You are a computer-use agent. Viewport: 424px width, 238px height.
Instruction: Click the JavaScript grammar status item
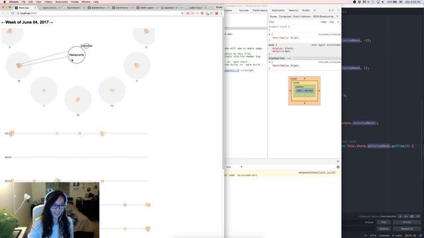tap(384, 235)
